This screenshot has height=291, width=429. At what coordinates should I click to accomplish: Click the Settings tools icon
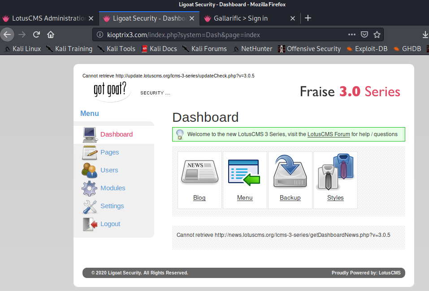tap(90, 206)
